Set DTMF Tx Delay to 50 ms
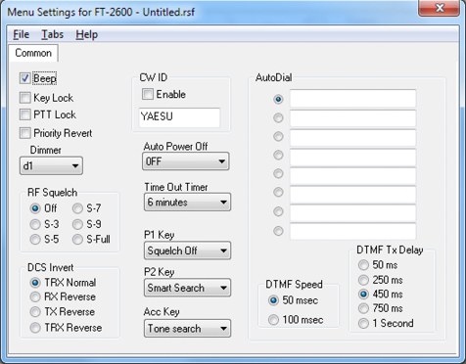 (363, 265)
